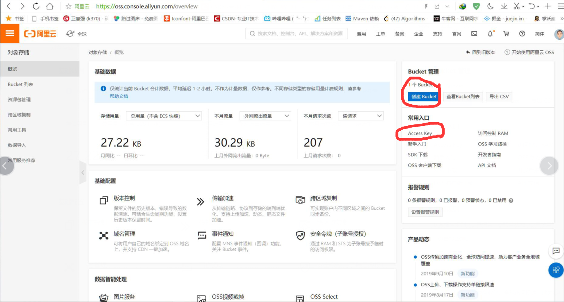This screenshot has height=302, width=564.
Task: Open 备案 in top navigation
Action: pyautogui.click(x=399, y=34)
